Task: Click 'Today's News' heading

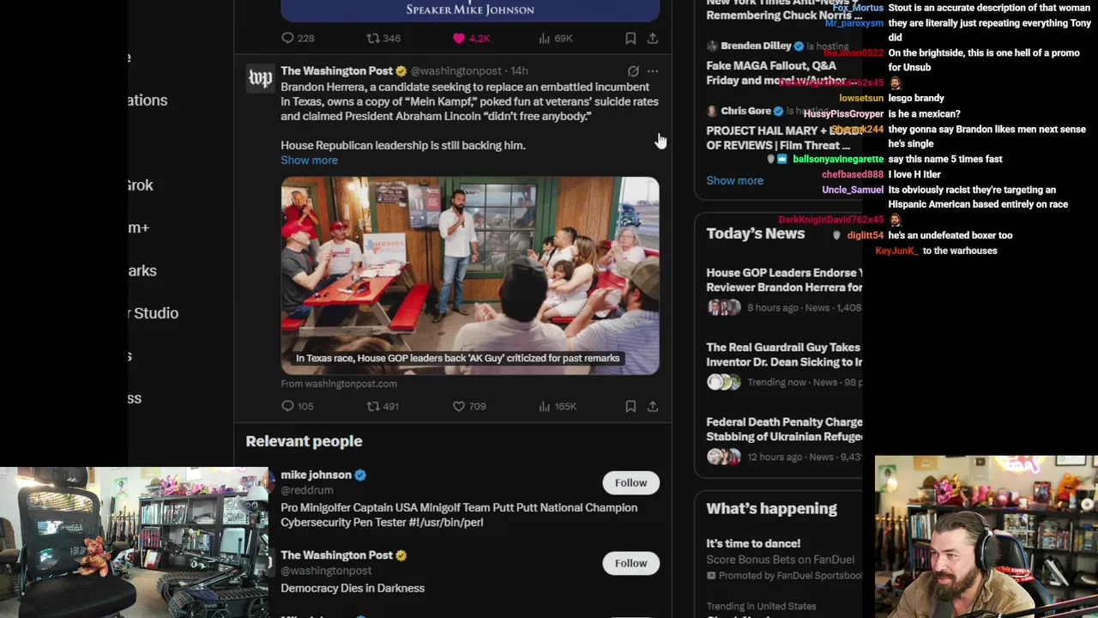Action: click(755, 233)
